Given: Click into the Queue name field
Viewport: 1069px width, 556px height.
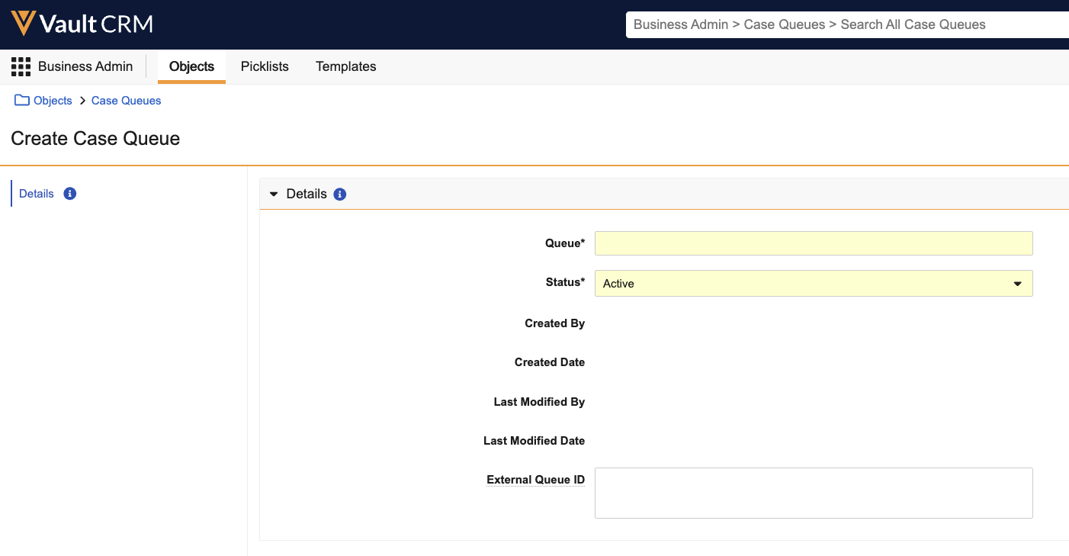Looking at the screenshot, I should [x=813, y=243].
